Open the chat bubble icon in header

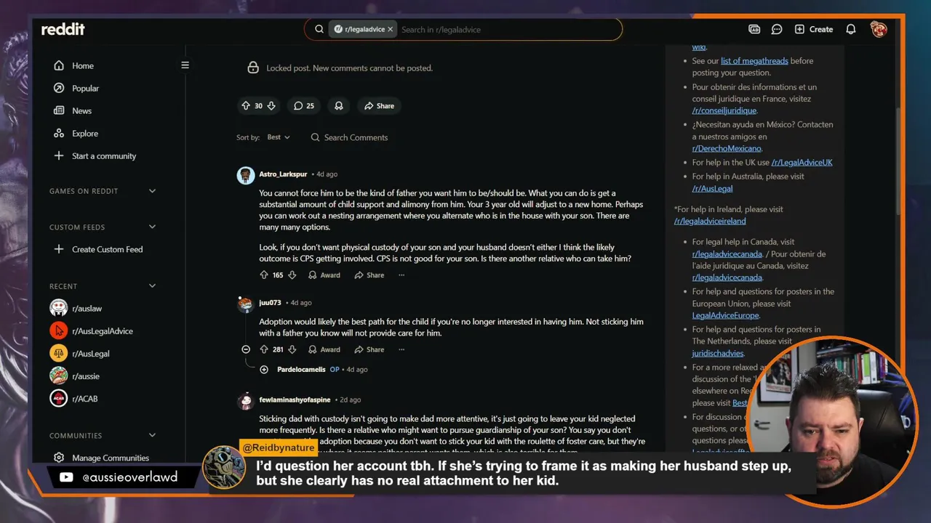(x=777, y=29)
